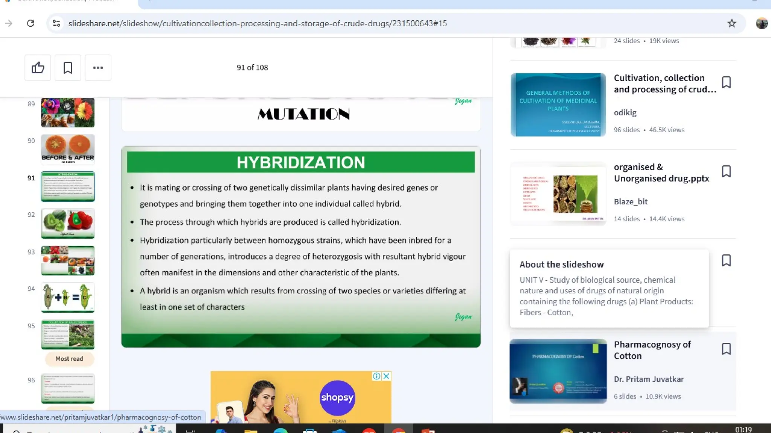This screenshot has width=771, height=433.
Task: Select slide 92 thumbnail with hybrid fruits
Action: [x=68, y=223]
